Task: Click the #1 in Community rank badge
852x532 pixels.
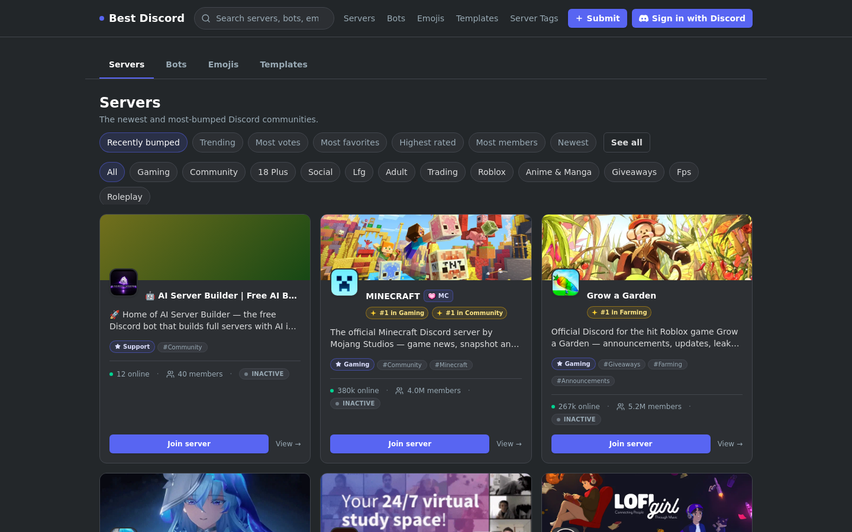Action: [x=469, y=313]
